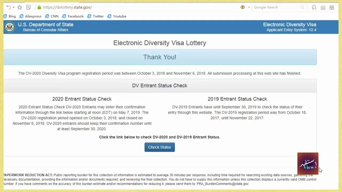Click the back arrow navigation icon

click(9, 7)
